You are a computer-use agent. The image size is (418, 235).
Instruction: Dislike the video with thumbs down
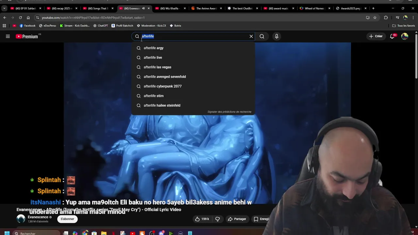tap(217, 219)
